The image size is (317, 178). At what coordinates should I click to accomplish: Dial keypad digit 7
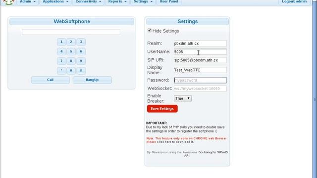point(61,61)
